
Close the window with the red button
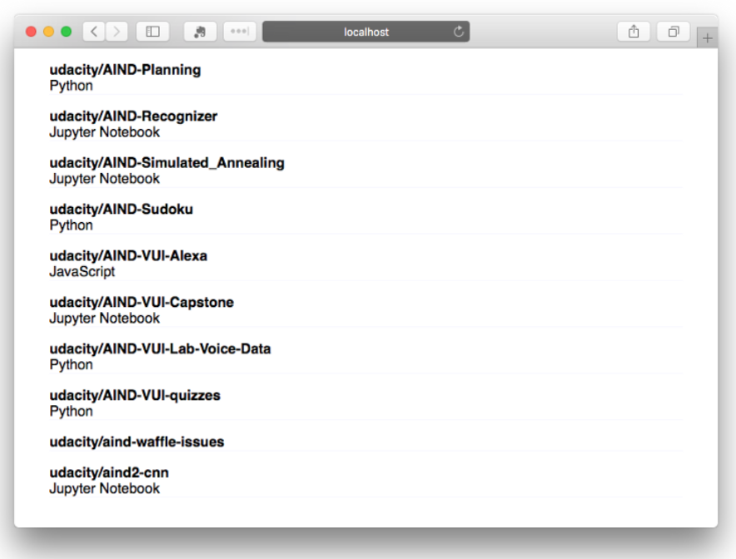click(31, 32)
